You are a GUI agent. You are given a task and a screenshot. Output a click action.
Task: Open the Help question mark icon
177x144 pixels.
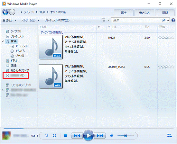click(x=173, y=20)
